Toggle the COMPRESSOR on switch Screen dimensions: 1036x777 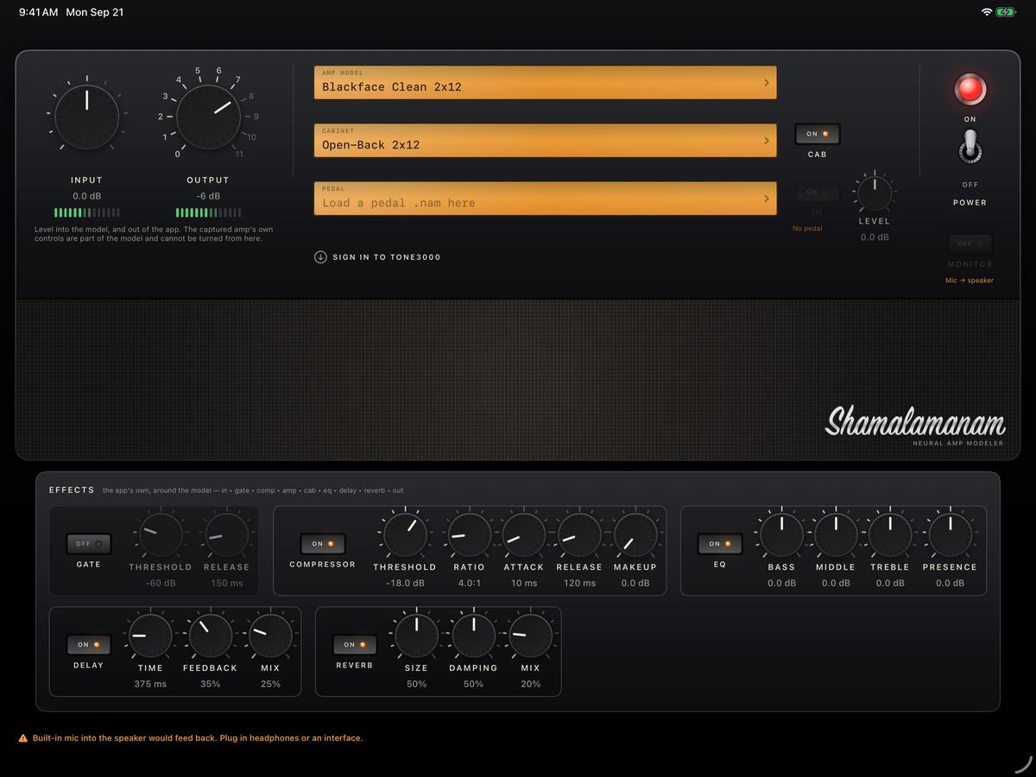(x=323, y=544)
